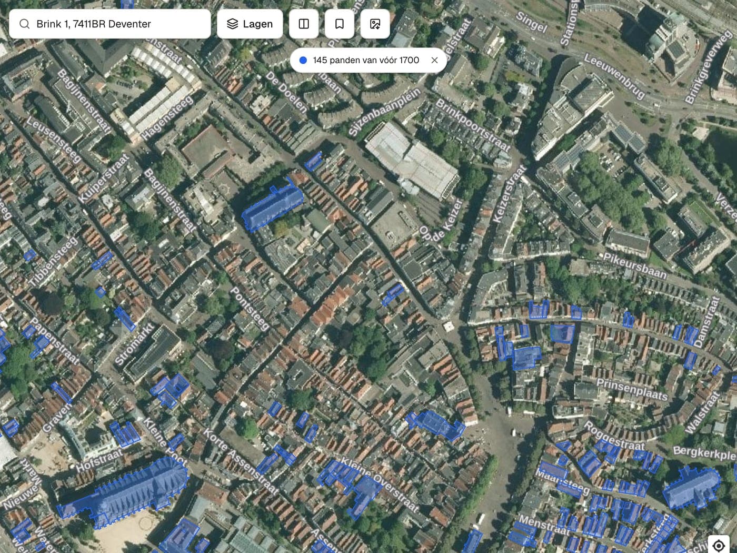
Task: Click the 'Hofstraat' street label
Action: pos(99,460)
